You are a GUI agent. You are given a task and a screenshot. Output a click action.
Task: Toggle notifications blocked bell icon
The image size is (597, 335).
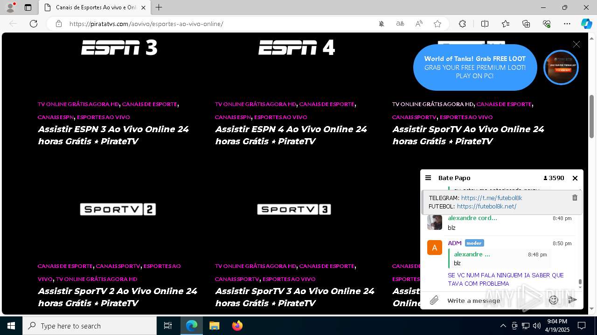tap(382, 24)
